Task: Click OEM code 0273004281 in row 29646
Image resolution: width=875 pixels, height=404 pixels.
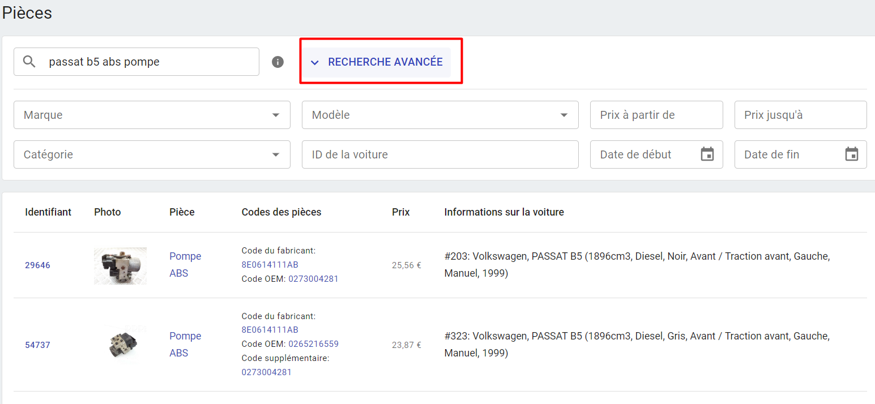Action: tap(313, 279)
